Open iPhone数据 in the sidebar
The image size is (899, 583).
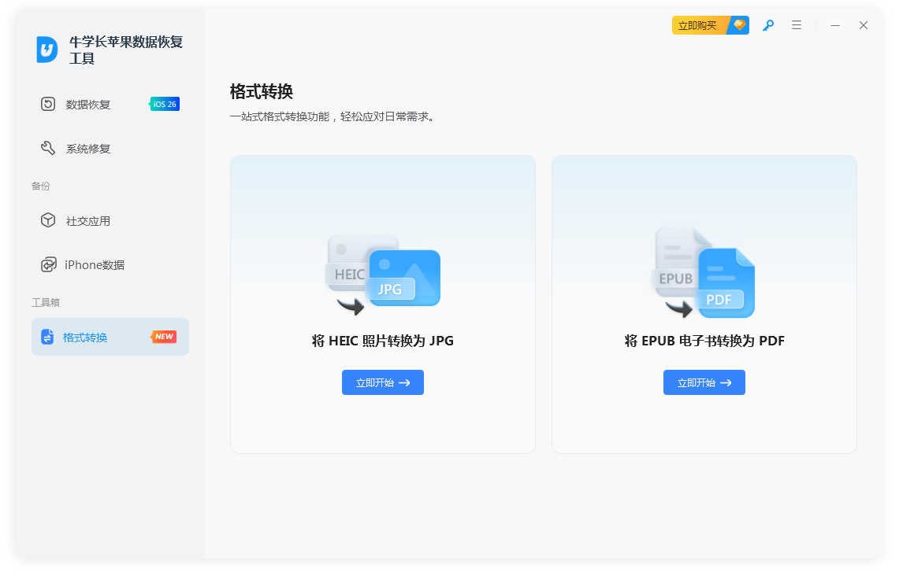click(95, 265)
